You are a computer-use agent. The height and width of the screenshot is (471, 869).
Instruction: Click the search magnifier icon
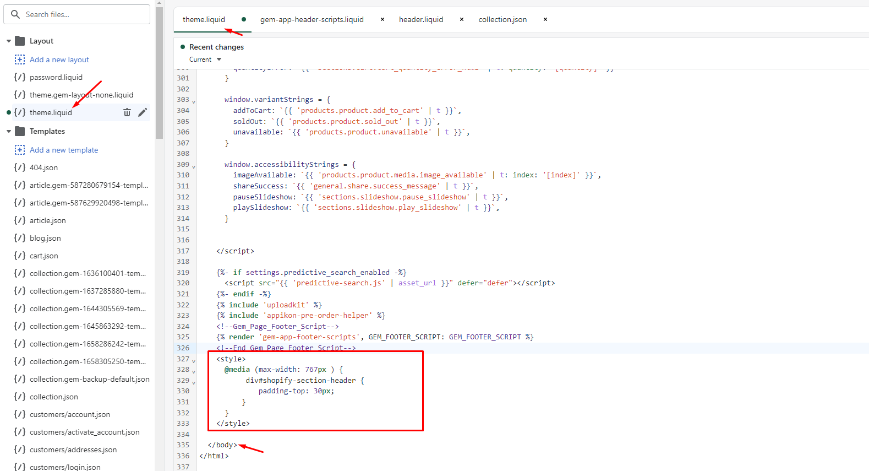(15, 14)
